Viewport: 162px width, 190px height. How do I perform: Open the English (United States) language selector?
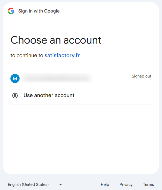point(28,185)
